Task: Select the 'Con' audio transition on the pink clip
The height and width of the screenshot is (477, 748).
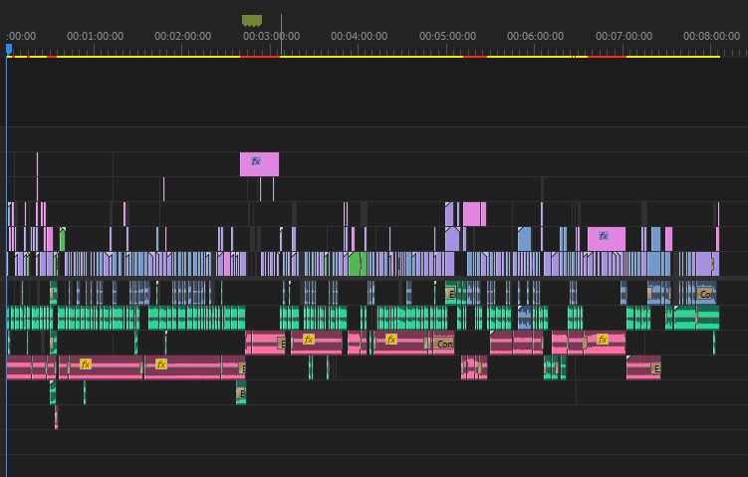Action: [x=444, y=344]
